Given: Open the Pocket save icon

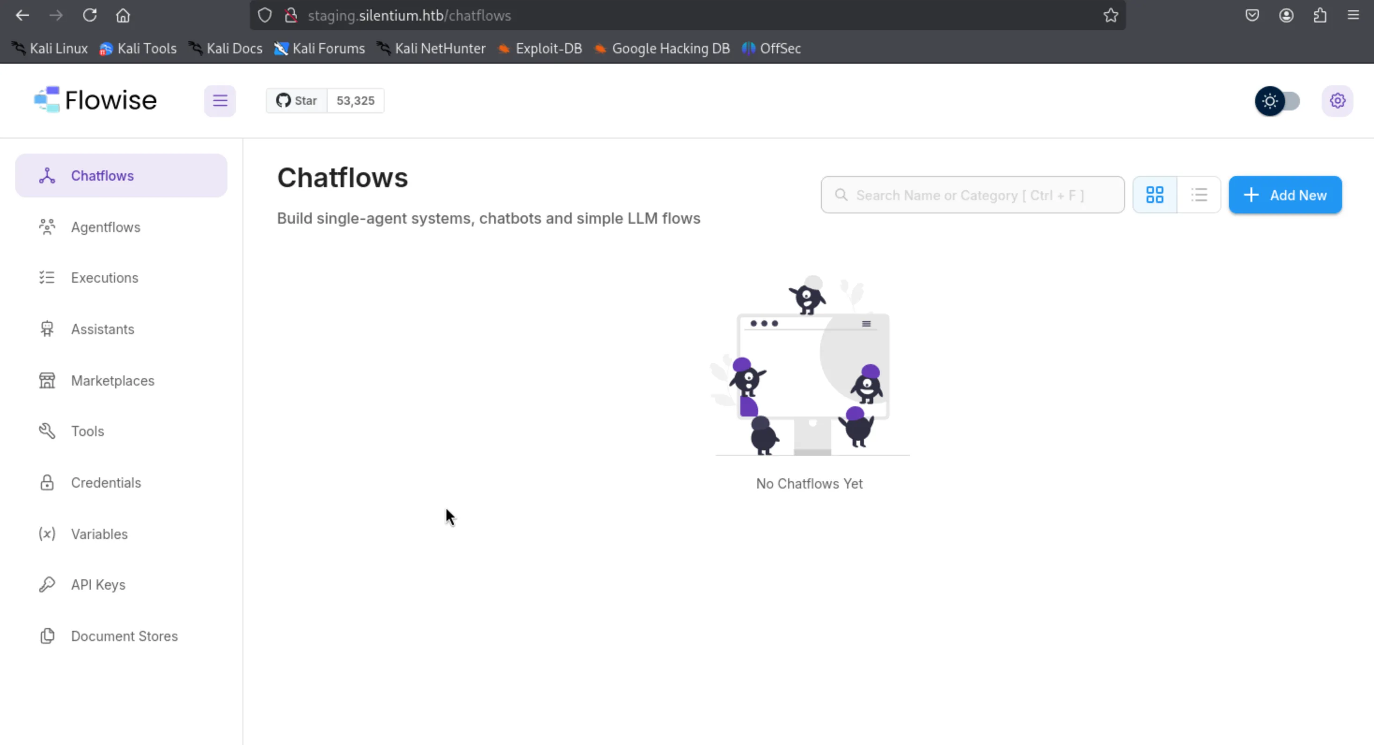Looking at the screenshot, I should (1252, 15).
